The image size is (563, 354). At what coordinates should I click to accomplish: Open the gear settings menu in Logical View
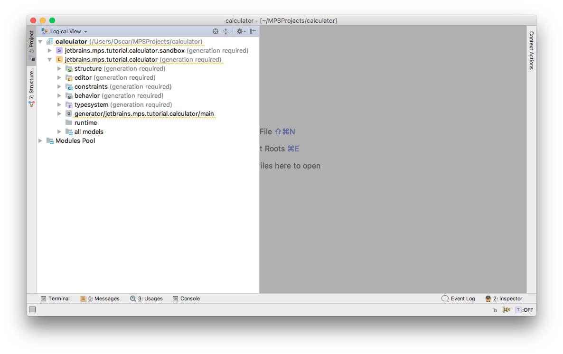[241, 31]
